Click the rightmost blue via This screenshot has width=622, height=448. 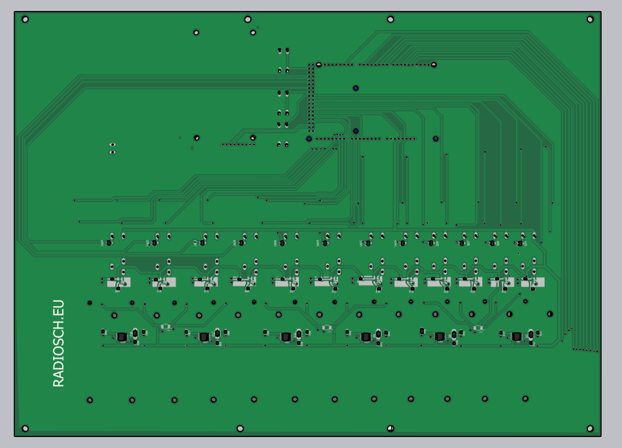435,139
